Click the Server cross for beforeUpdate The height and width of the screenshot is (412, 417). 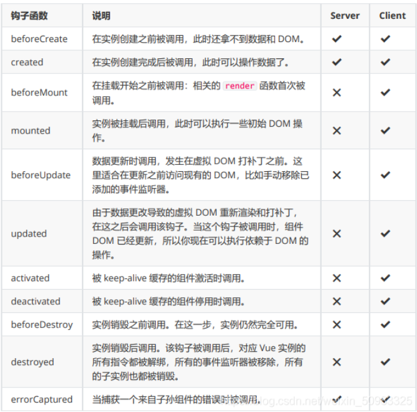[x=337, y=175]
